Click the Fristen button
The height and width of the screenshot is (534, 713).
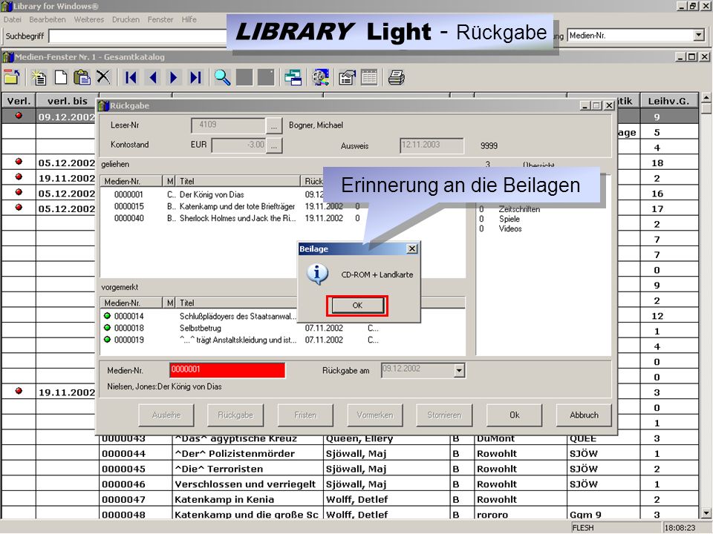(x=305, y=415)
